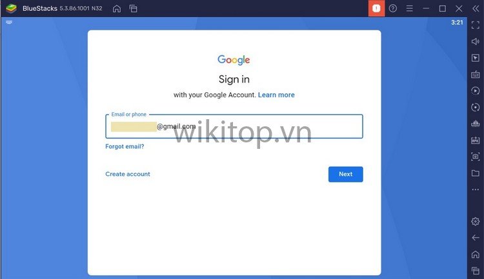Screen dimensions: 484x279
Task: Open the media folder icon in sidebar
Action: click(x=476, y=173)
